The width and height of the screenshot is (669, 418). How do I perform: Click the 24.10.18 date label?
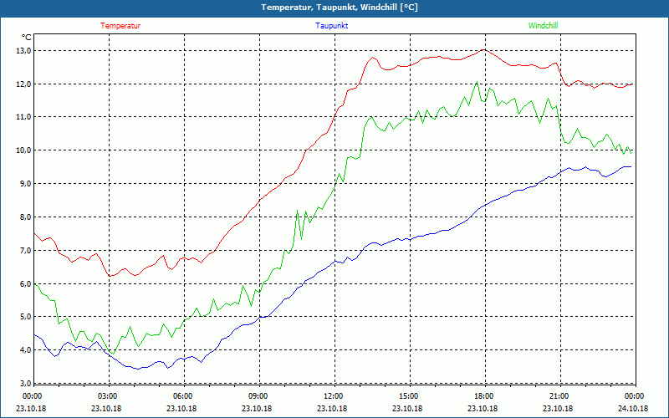click(x=633, y=408)
